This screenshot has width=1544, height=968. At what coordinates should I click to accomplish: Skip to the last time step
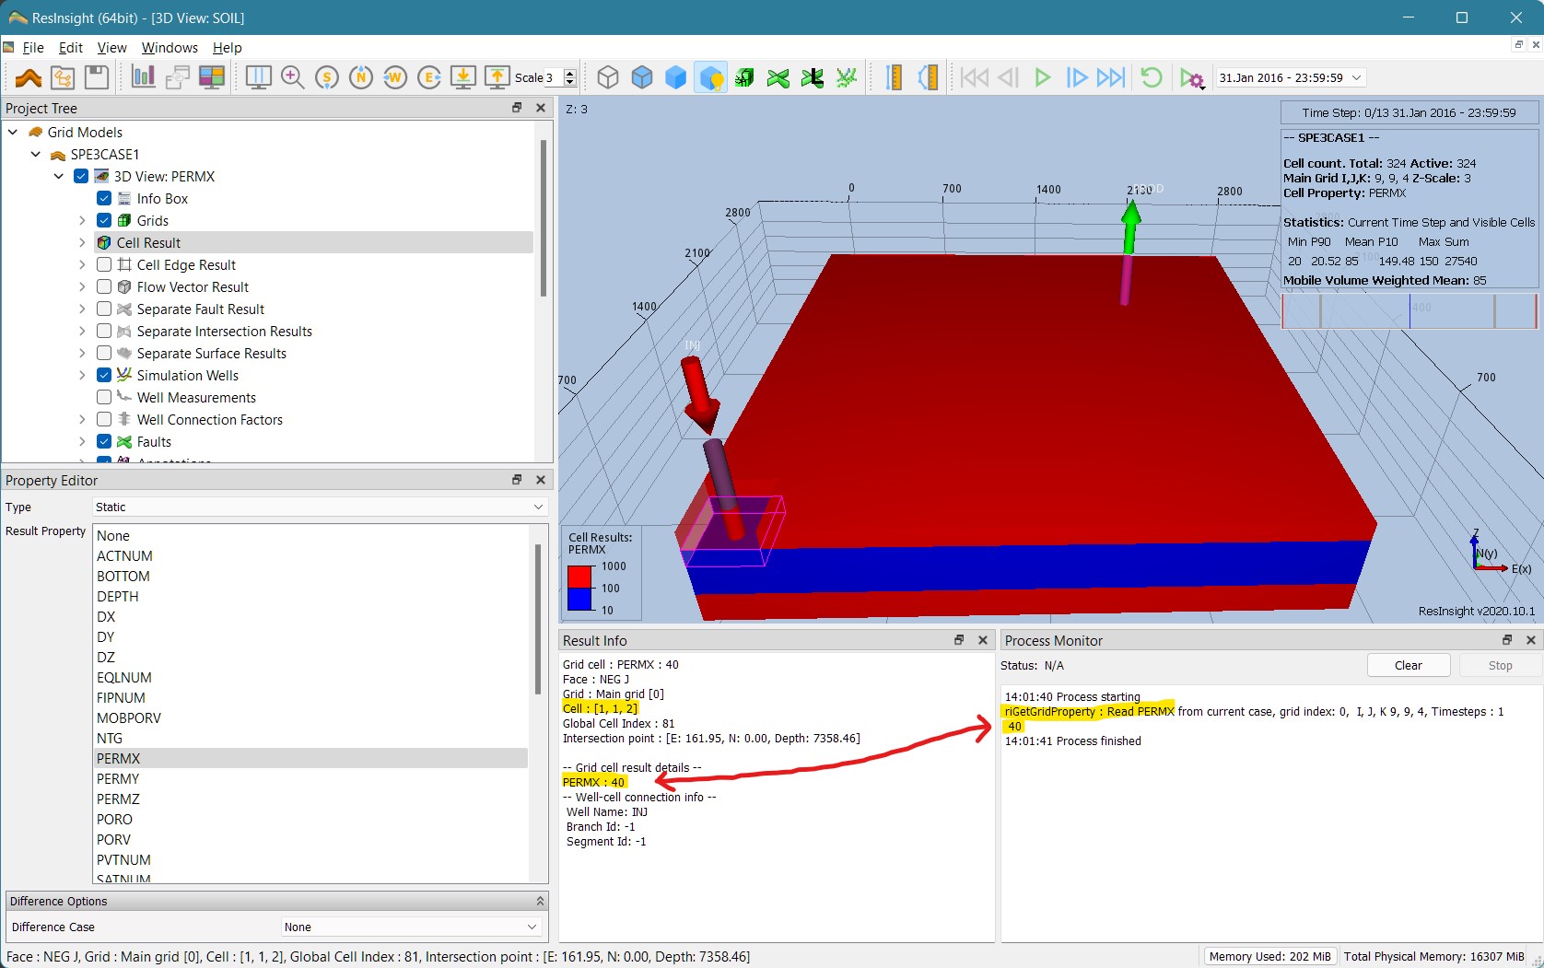coord(1111,78)
